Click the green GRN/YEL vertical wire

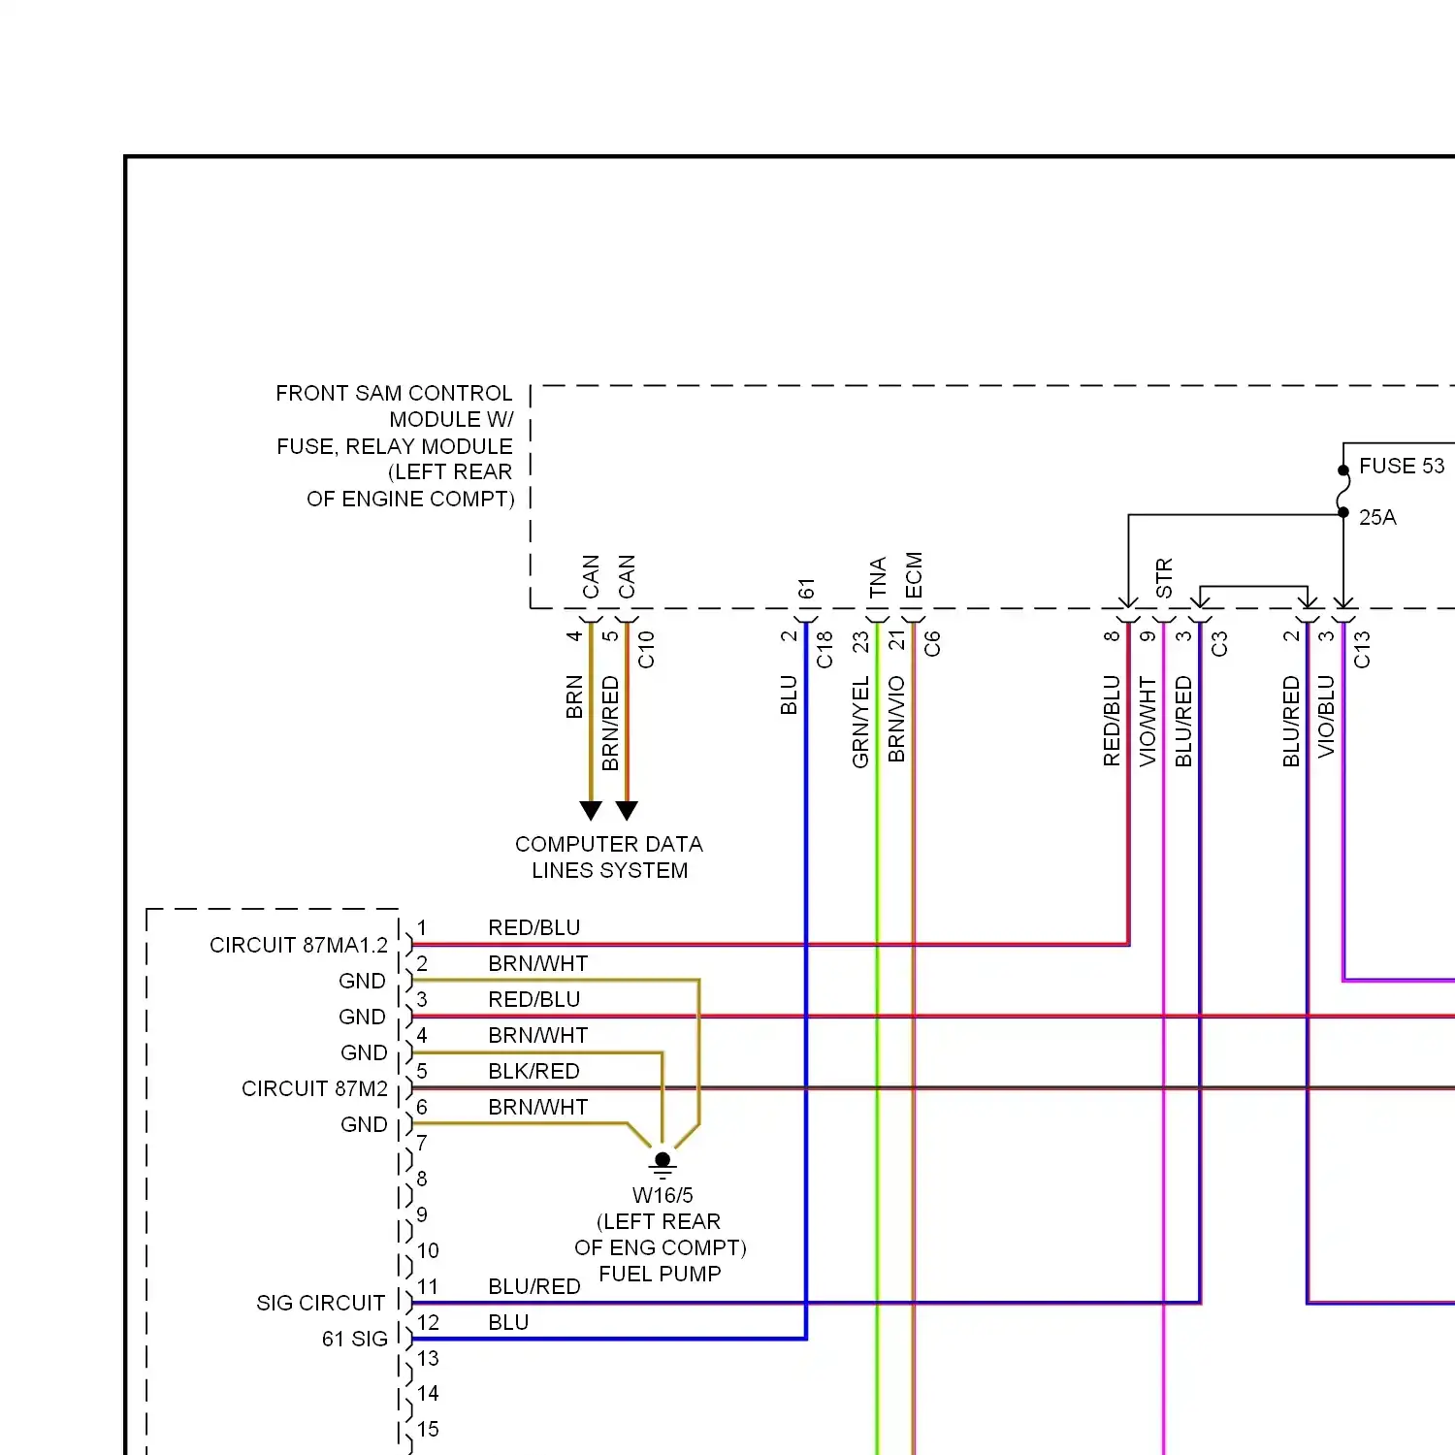click(x=878, y=1038)
